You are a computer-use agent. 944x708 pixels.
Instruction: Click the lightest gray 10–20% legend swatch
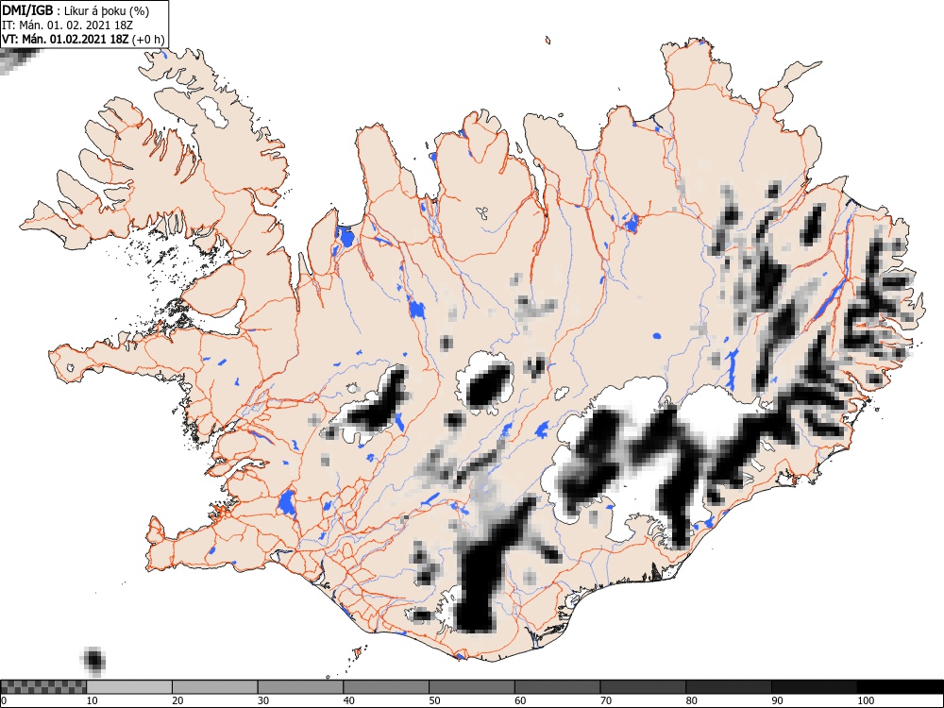[x=129, y=687]
